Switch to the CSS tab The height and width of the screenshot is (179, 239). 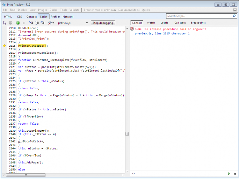19,17
